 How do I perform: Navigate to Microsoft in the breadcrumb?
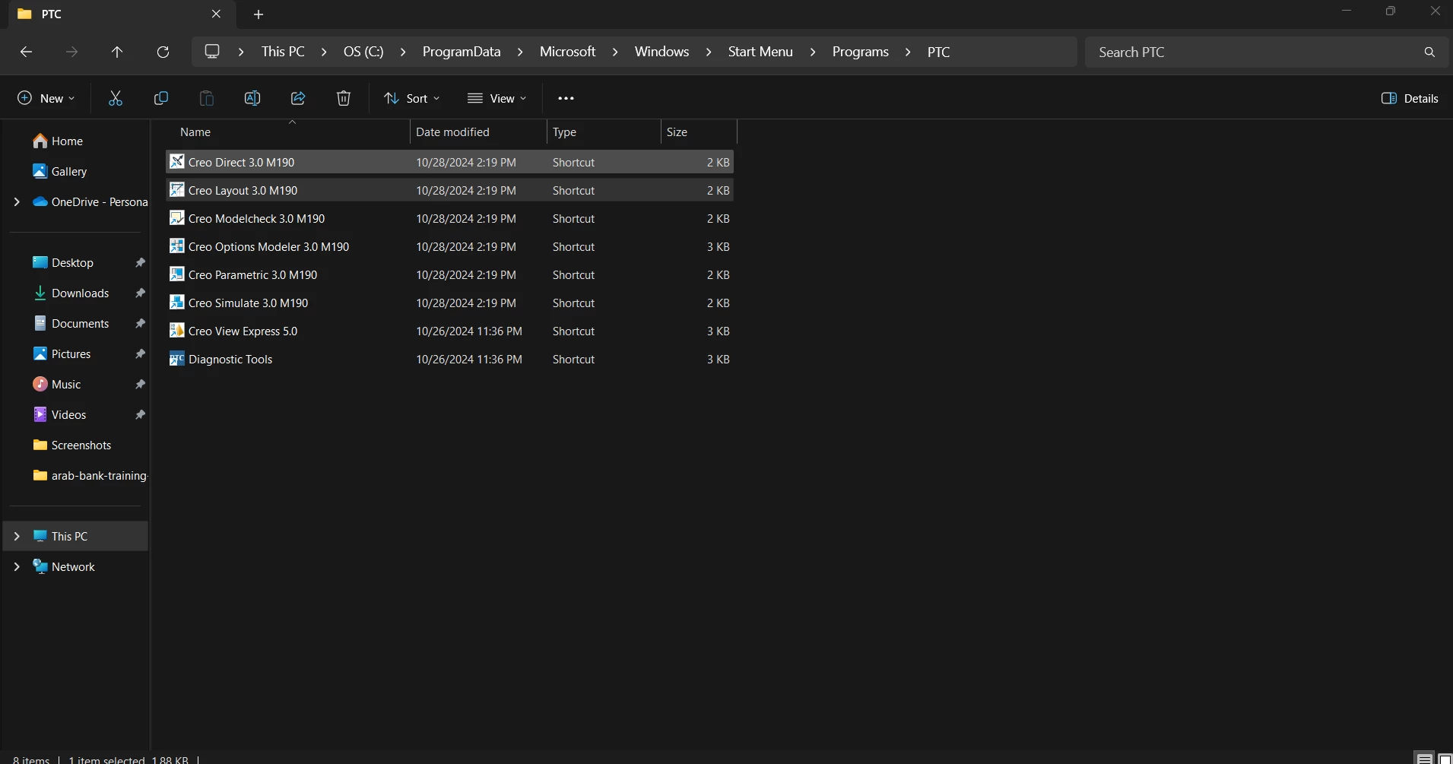(x=567, y=52)
